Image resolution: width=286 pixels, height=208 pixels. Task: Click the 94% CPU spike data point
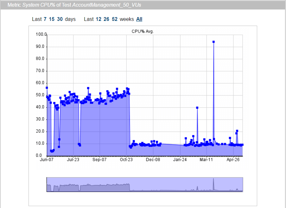click(213, 41)
